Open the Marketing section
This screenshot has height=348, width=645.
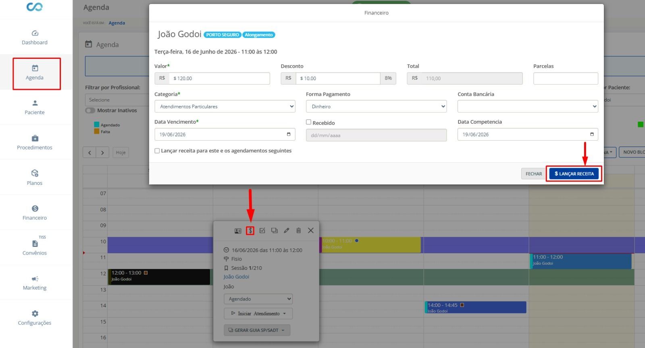click(x=35, y=283)
